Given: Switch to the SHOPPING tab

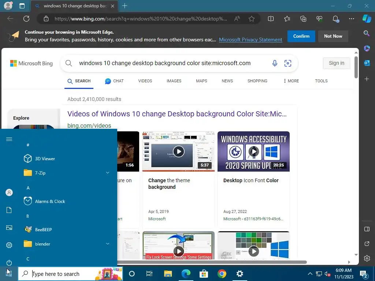Looking at the screenshot, I should tap(257, 81).
